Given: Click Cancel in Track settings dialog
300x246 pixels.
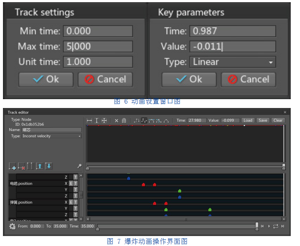Looking at the screenshot, I should pos(105,80).
